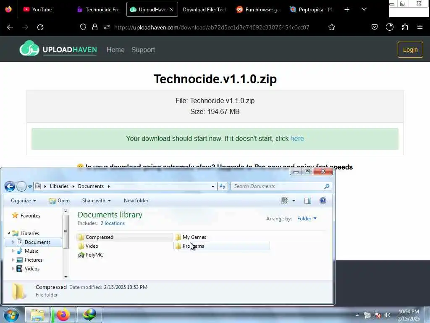Open the Firefox hamburger menu
The height and width of the screenshot is (323, 430).
pos(420,27)
